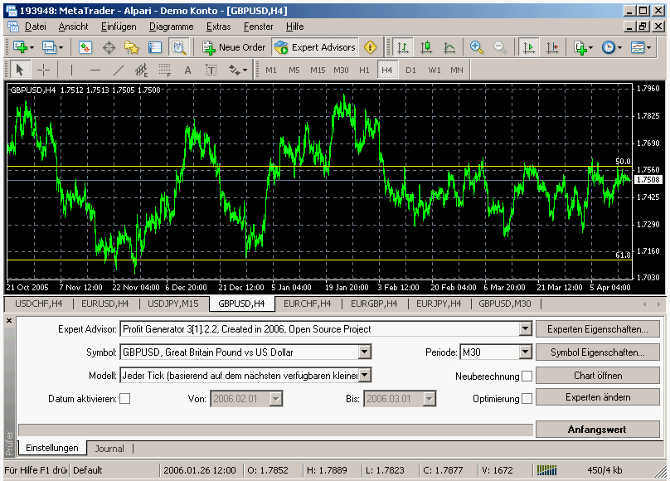Switch to the EURUSD,H4 chart tab

[x=104, y=304]
